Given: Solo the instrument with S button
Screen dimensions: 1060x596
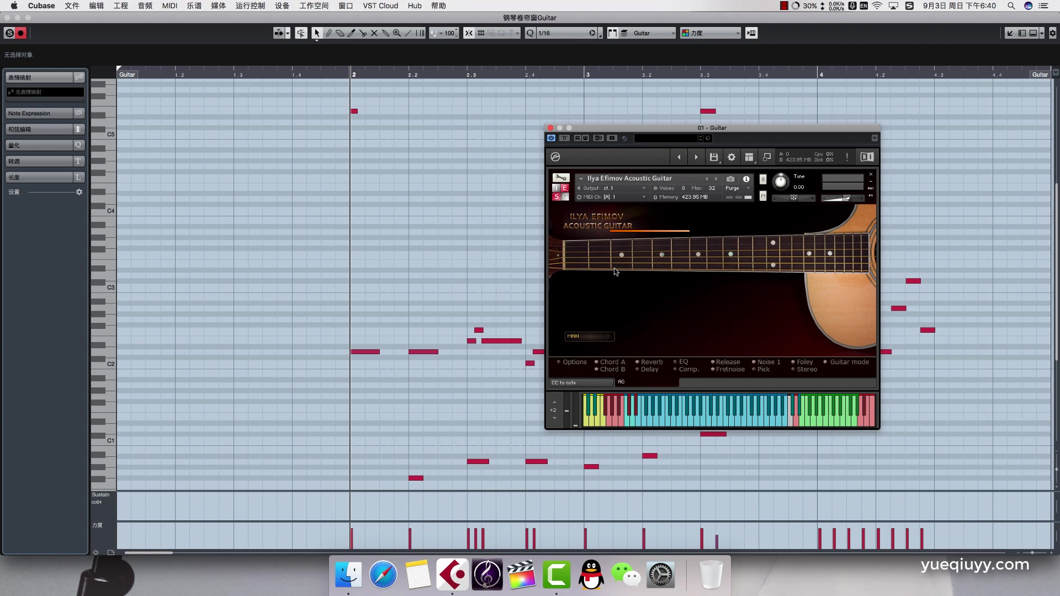Looking at the screenshot, I should [763, 179].
